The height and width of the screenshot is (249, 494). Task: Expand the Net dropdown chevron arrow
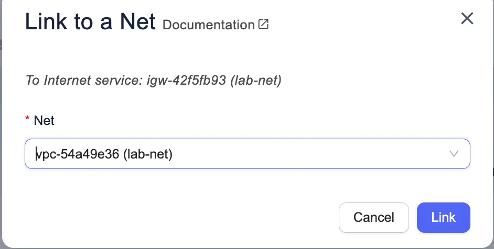(x=454, y=154)
